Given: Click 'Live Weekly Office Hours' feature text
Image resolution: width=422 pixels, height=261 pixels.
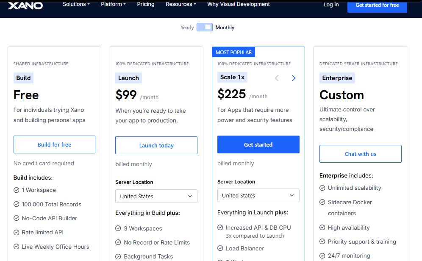Looking at the screenshot, I should click(56, 247).
